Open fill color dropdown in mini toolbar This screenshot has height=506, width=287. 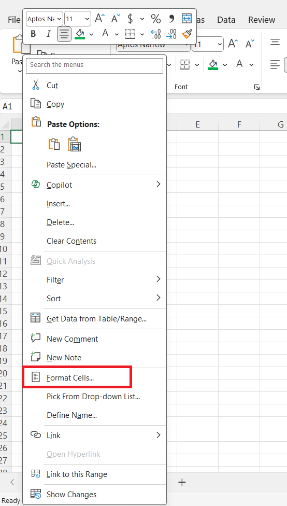pyautogui.click(x=92, y=34)
